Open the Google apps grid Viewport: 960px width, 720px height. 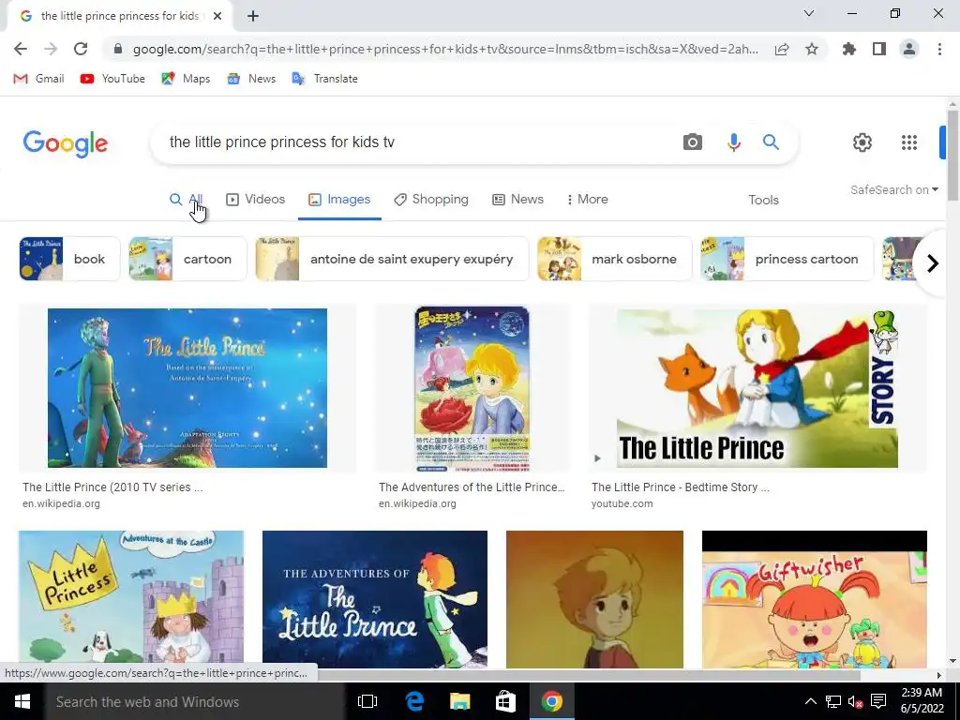click(x=909, y=142)
